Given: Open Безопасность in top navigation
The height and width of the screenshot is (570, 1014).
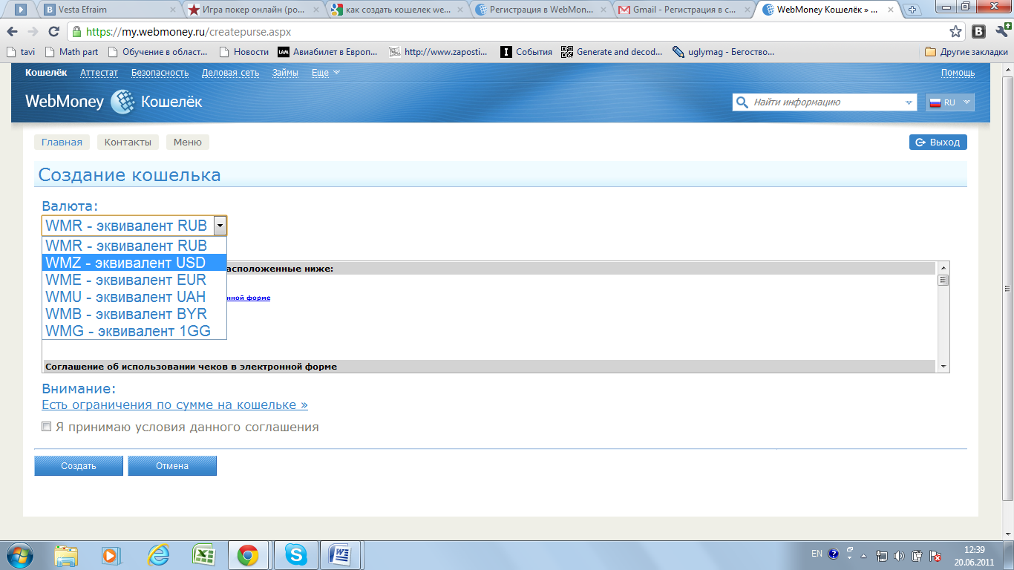Looking at the screenshot, I should tap(160, 73).
